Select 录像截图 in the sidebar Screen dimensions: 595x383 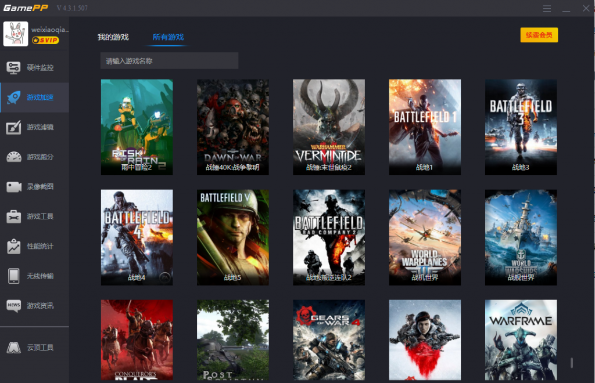(40, 187)
